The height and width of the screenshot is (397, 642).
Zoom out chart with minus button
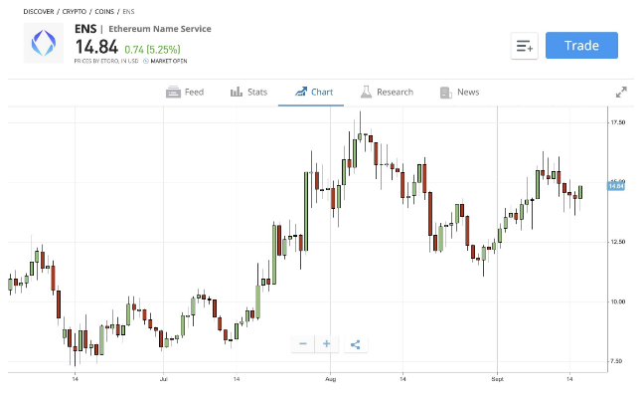click(x=303, y=343)
